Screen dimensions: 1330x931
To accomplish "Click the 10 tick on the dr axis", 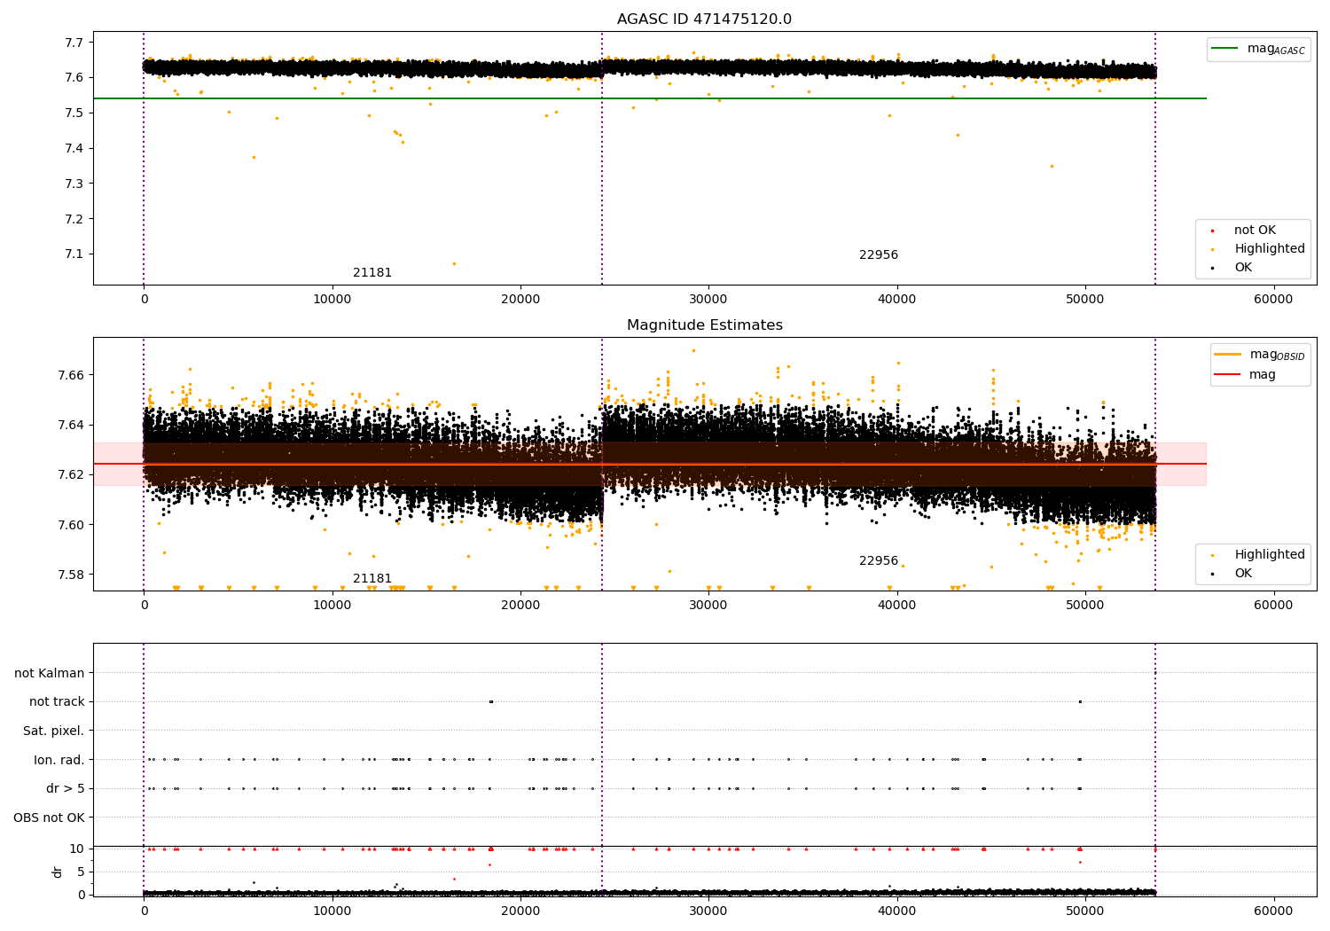I will [77, 849].
